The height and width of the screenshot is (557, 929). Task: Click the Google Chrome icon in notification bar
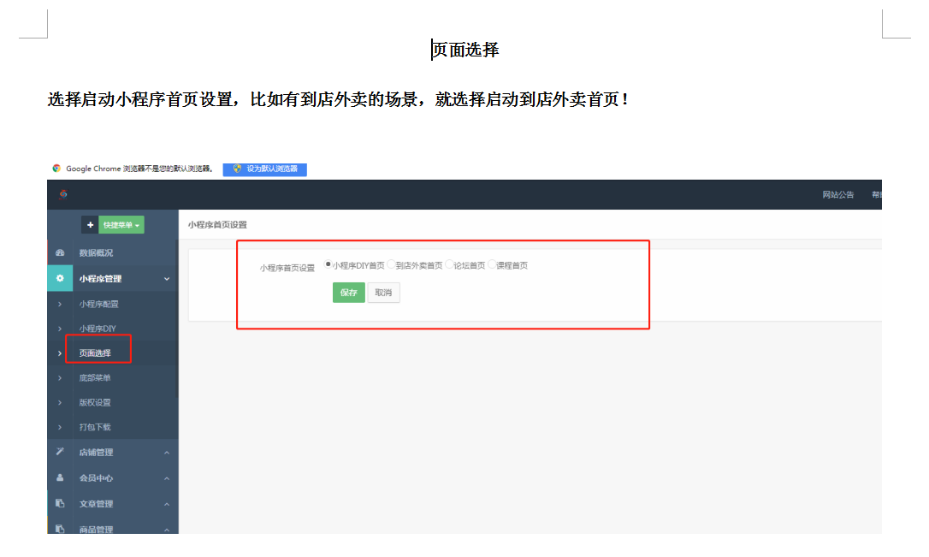pyautogui.click(x=56, y=169)
